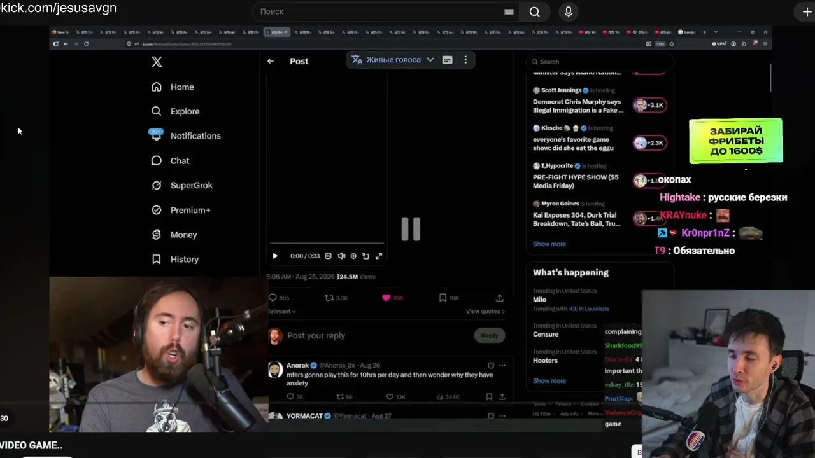Start voice search with microphone icon

(569, 11)
